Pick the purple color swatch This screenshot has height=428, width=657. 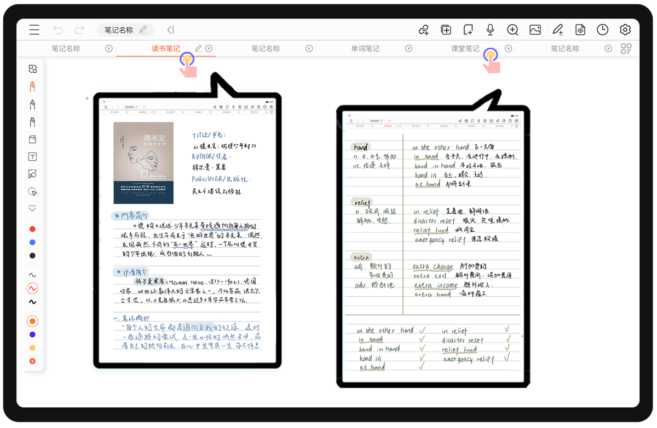tap(32, 335)
